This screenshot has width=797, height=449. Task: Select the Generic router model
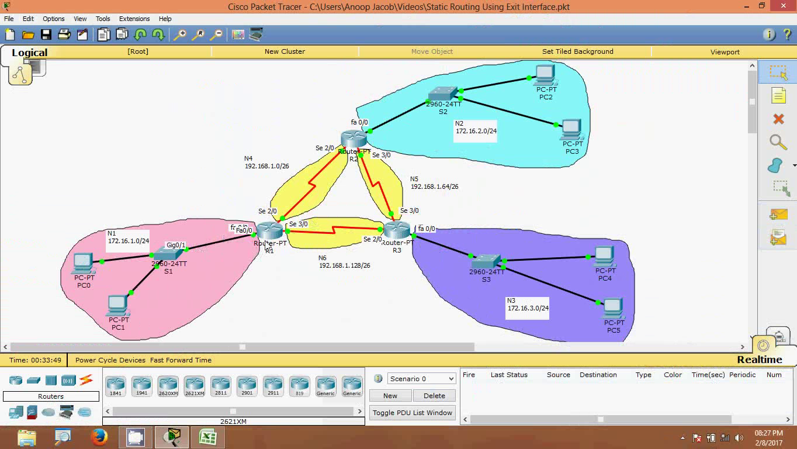(325, 385)
